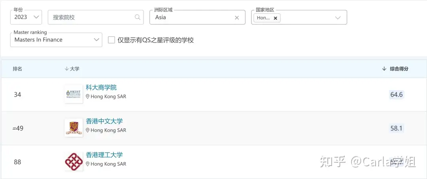Click the 洲际区域 Asia field

coord(197,17)
